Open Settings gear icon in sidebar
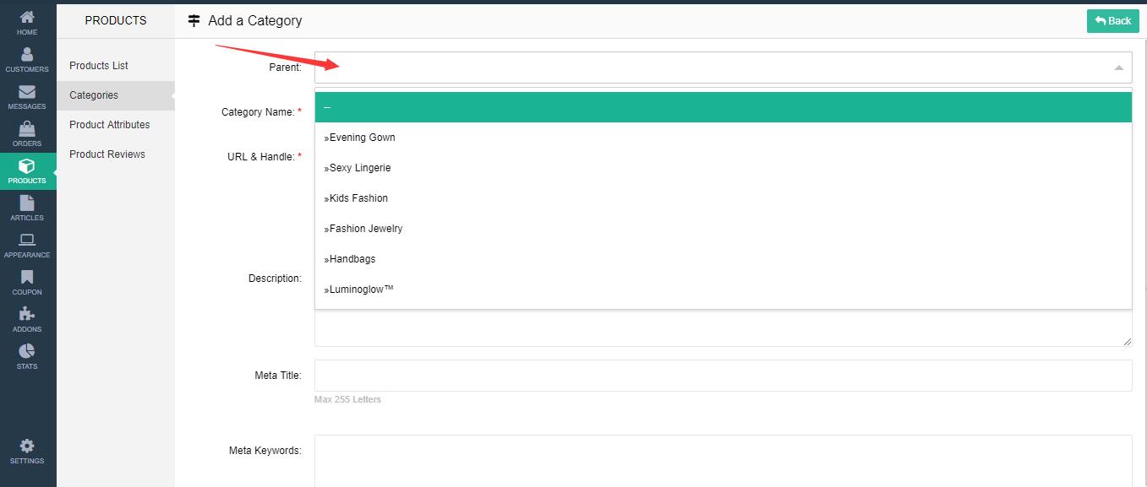 click(27, 446)
